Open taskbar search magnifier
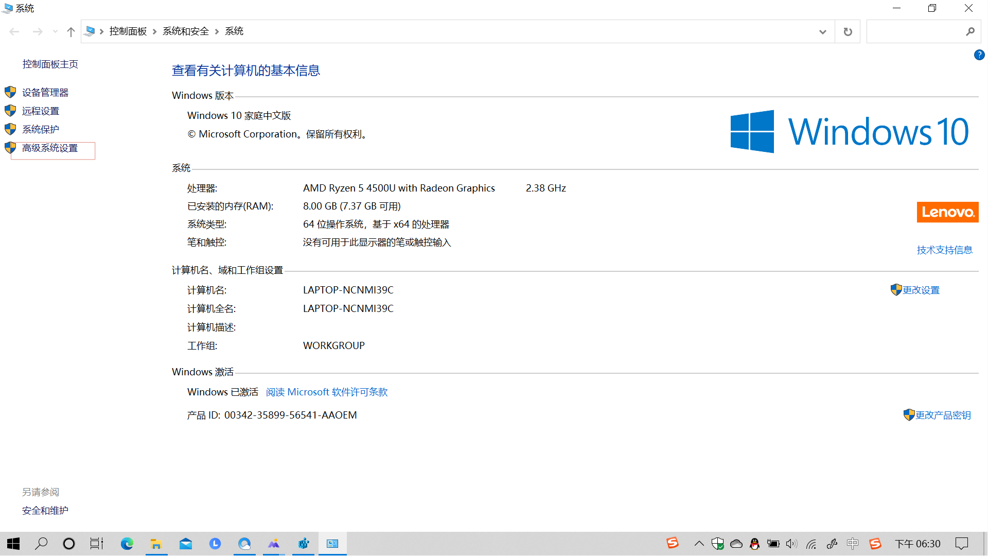The image size is (988, 556). [41, 544]
